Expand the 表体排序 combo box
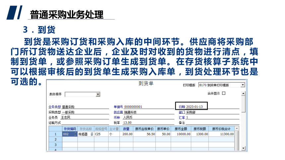Screen dimensions: 285x160 [98, 94]
